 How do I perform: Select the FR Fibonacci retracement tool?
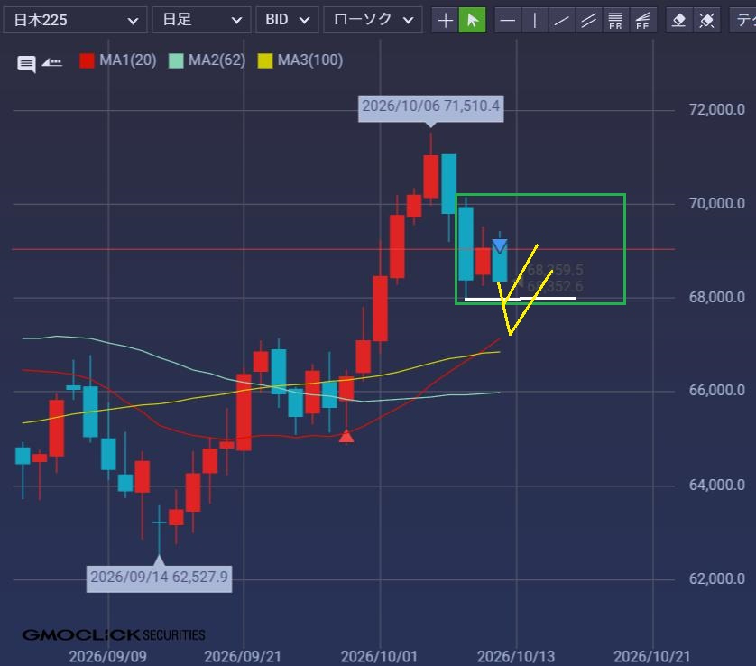pyautogui.click(x=615, y=20)
